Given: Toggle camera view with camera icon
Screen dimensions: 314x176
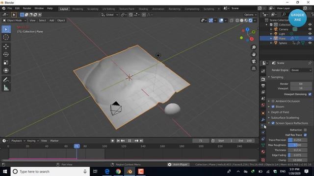Looking at the screenshot, I should (254, 61).
